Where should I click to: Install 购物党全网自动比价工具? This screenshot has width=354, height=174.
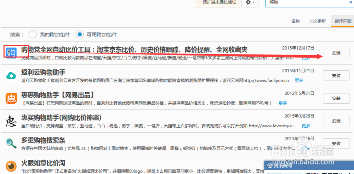(x=336, y=53)
